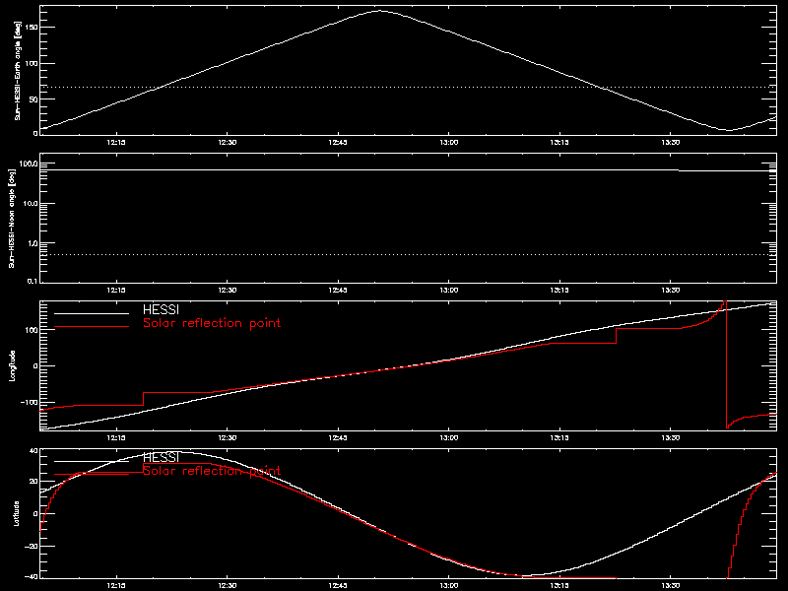Select HESSI legend text in Longitude plot
The height and width of the screenshot is (591, 788).
click(161, 309)
